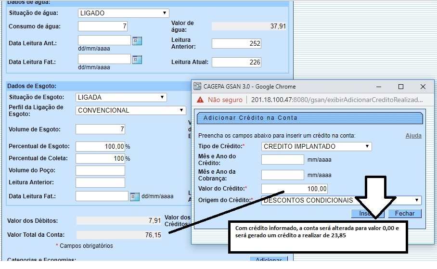Click the Não seguro warning icon
The height and width of the screenshot is (269, 437).
point(200,100)
